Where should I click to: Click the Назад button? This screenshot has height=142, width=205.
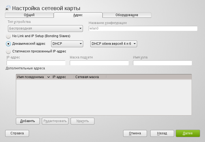pos(162,133)
